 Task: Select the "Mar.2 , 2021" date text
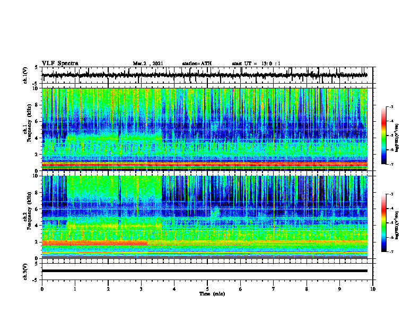click(x=148, y=64)
